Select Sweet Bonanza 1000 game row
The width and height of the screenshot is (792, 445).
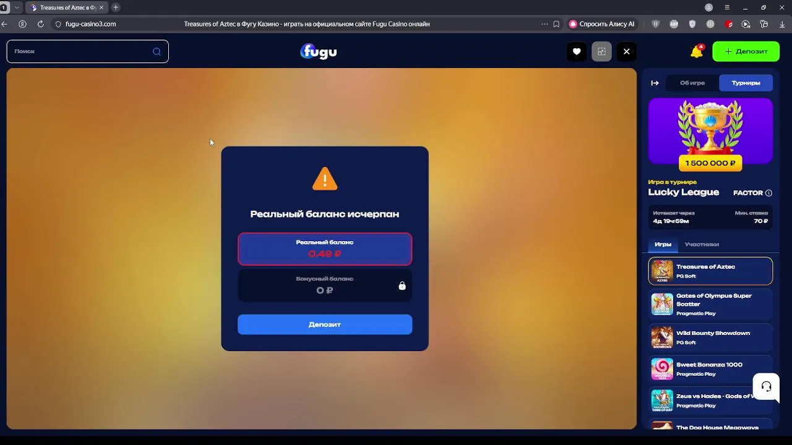(710, 369)
